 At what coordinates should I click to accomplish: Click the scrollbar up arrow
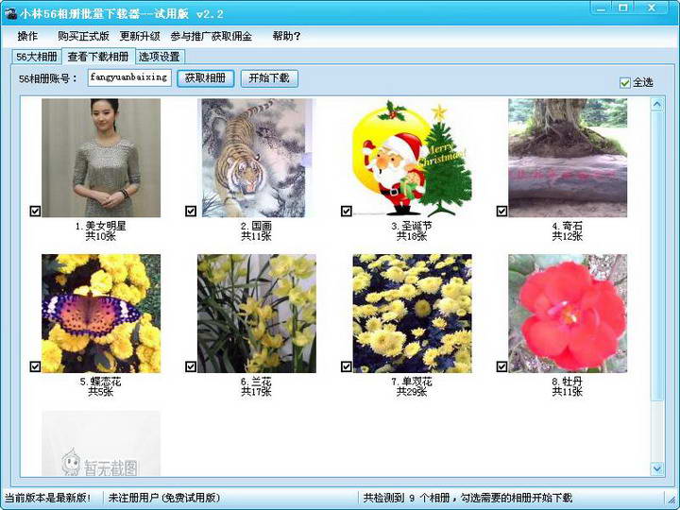657,105
